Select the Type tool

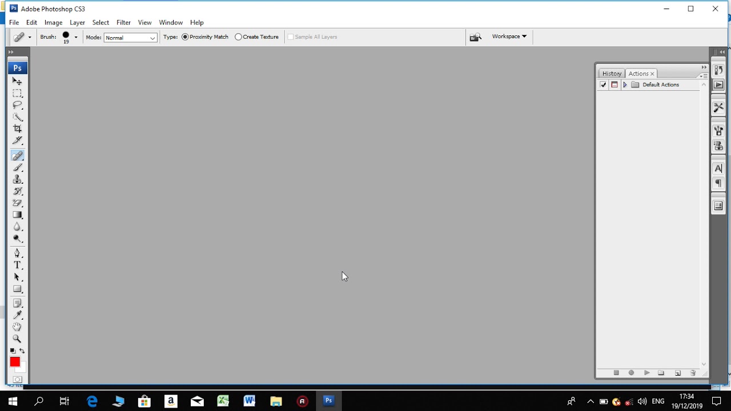point(18,265)
